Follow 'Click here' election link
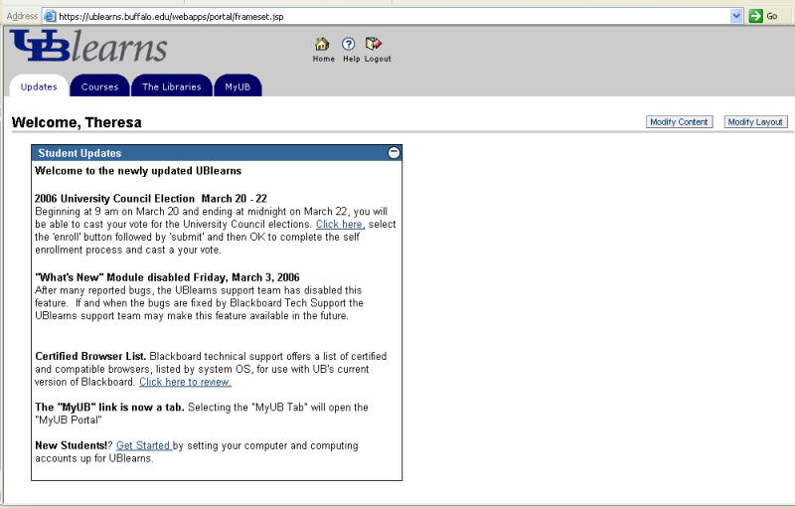 [340, 224]
